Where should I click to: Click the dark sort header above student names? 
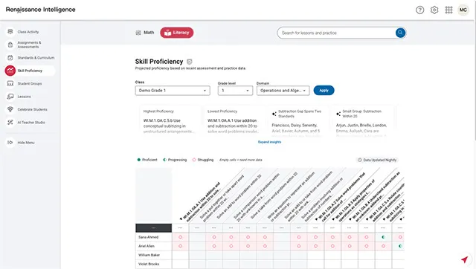(153, 227)
